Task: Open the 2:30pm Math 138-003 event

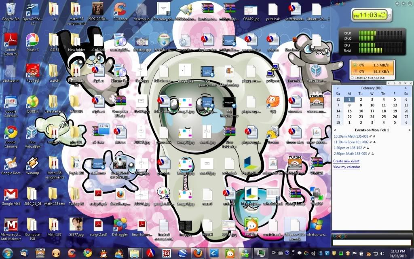Action: (351, 153)
